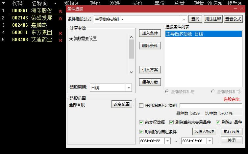This screenshot has height=154, width=248.
Task: Sort by 涨幅% column header
Action: pyautogui.click(x=71, y=3)
